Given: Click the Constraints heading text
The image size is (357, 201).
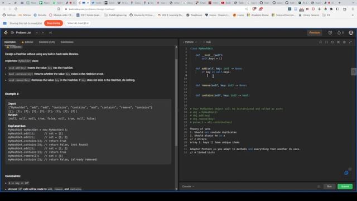Looking at the screenshot, I should click(x=13, y=176).
